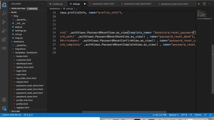Open wsgi.py file
The width and height of the screenshot is (214, 120).
pos(19,38)
